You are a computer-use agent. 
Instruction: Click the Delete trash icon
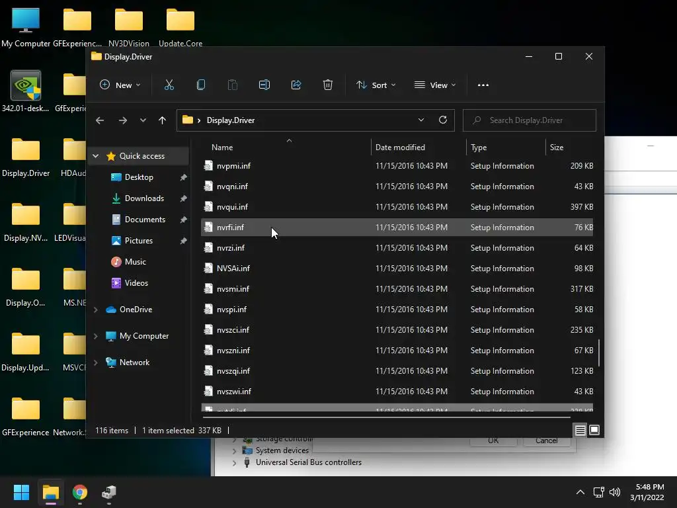(328, 85)
